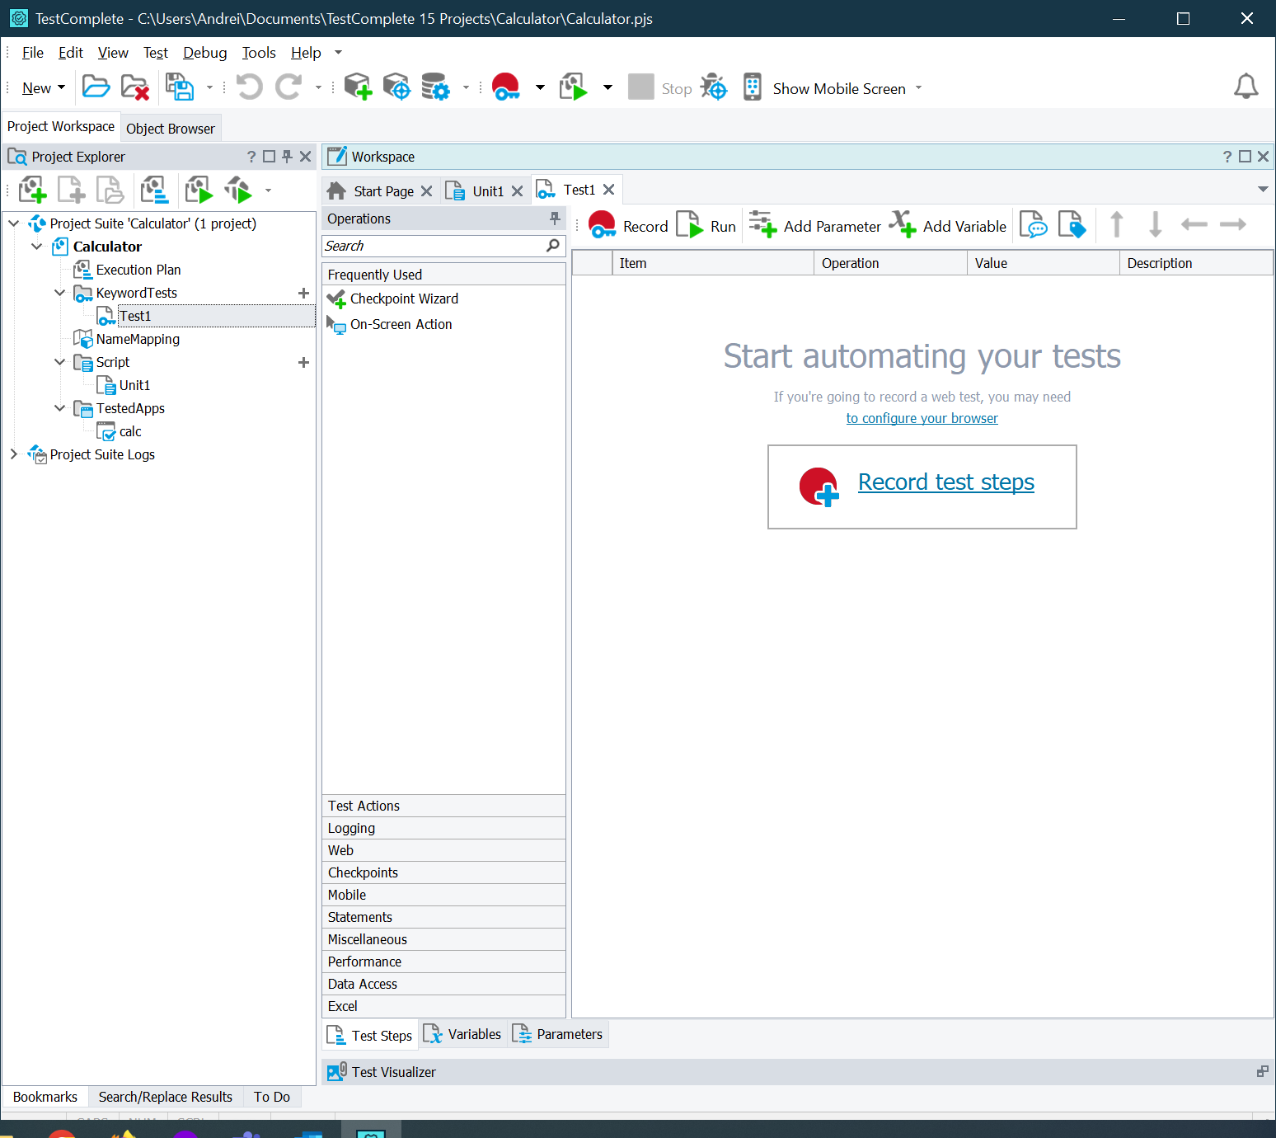
Task: Click the right arrow in test editor toolbar
Action: tap(1233, 224)
